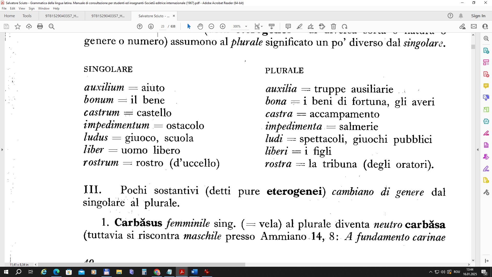492x277 pixels.
Task: Open the Edit menu
Action: [x=13, y=8]
